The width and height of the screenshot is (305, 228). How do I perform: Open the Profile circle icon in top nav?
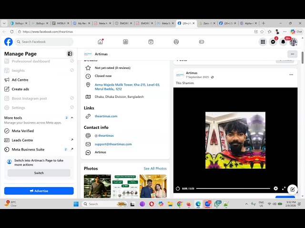176,42
